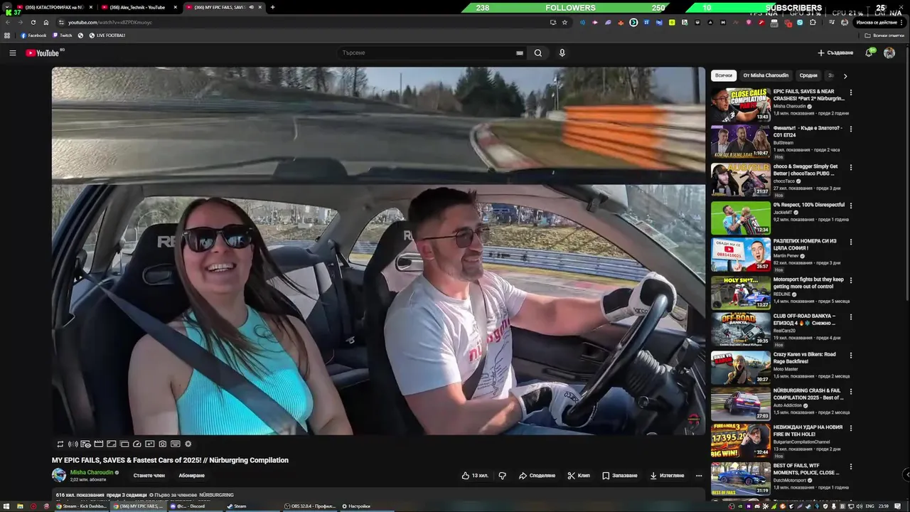
Task: Open Windows Start menu
Action: click(x=6, y=506)
